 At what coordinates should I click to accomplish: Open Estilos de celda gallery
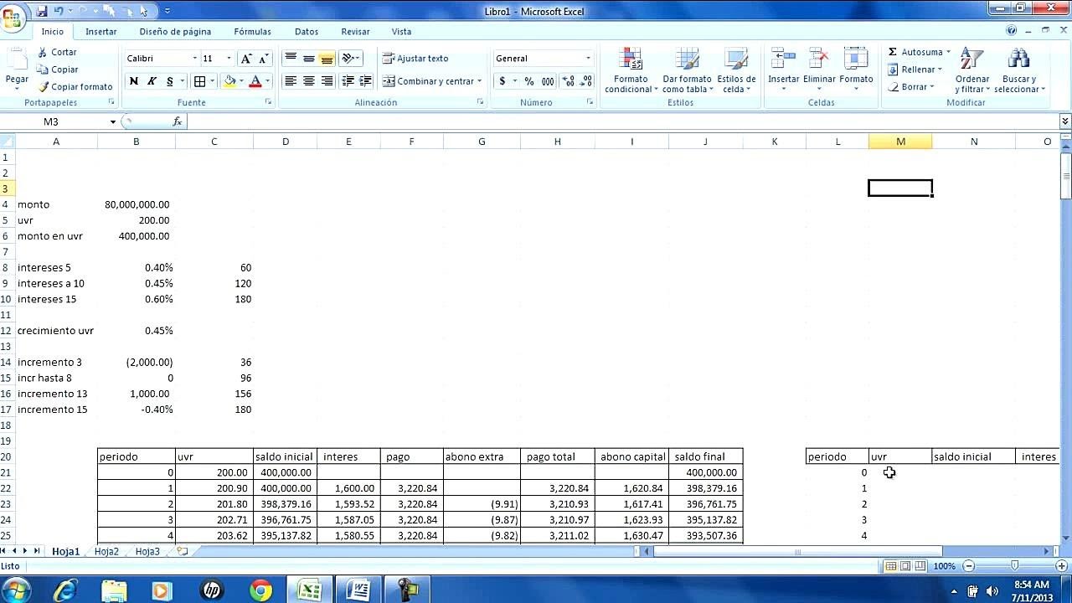pos(736,70)
